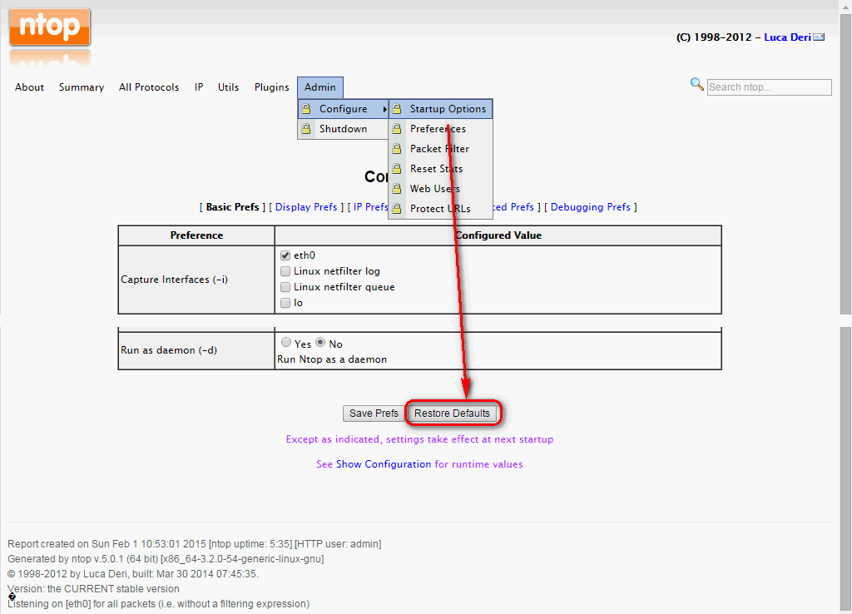
Task: Open the Admin menu
Action: pyautogui.click(x=320, y=87)
